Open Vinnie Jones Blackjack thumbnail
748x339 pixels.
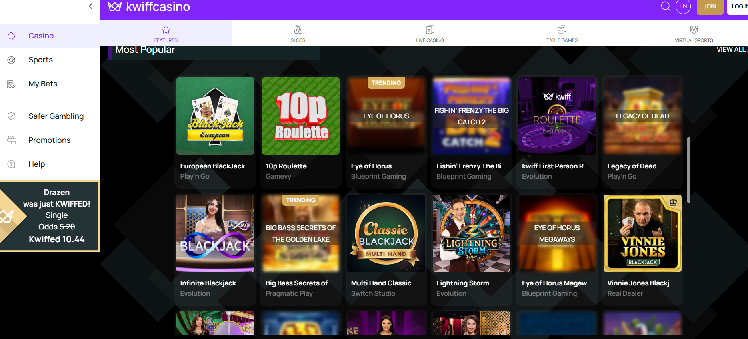642,233
